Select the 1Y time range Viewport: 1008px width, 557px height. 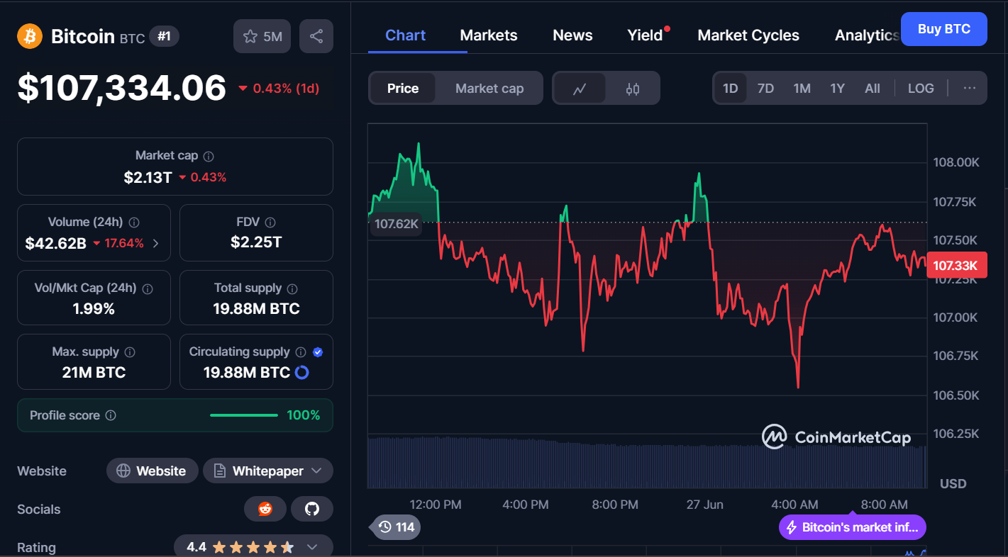[837, 89]
